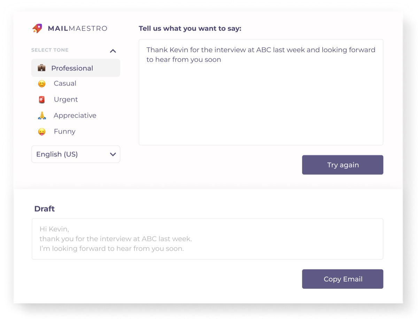This screenshot has width=418, height=319.
Task: Select the Professional tone option
Action: point(72,68)
